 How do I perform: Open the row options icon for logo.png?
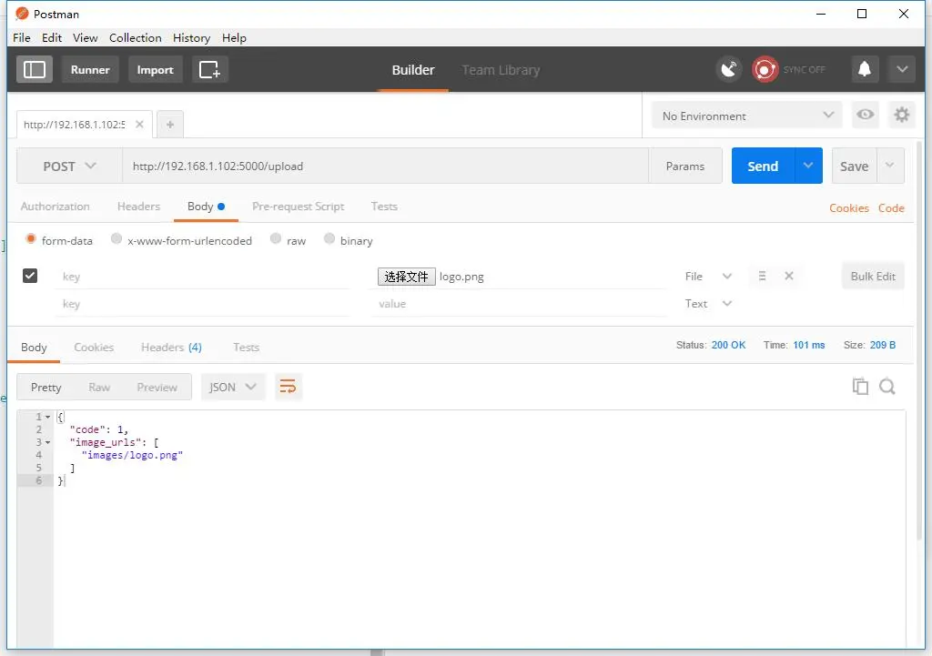[x=762, y=276]
